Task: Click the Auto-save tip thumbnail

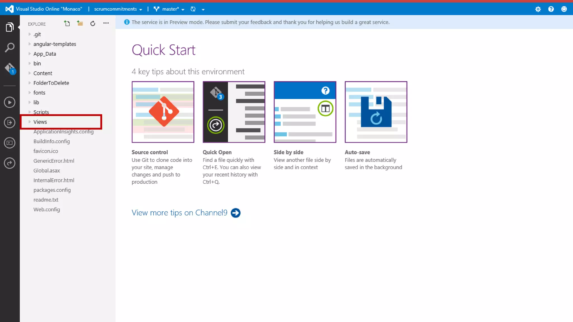Action: pos(376,112)
